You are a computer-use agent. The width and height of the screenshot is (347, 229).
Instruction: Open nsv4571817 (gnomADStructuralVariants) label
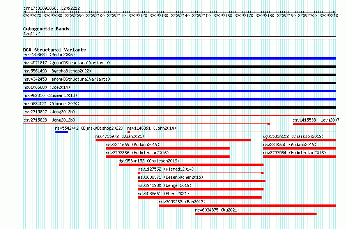67,63
